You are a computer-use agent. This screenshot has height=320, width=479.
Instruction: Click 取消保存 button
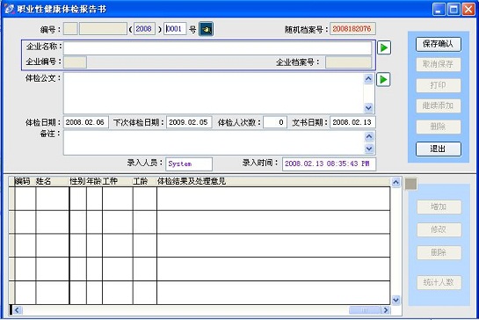point(438,64)
